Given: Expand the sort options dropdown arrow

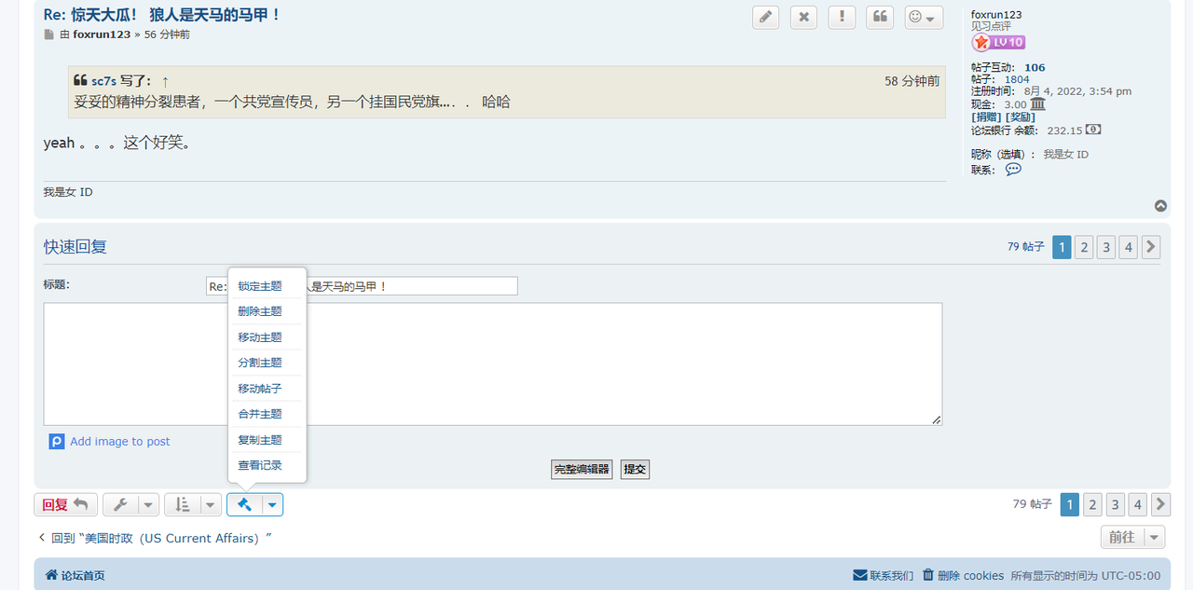Looking at the screenshot, I should 211,504.
